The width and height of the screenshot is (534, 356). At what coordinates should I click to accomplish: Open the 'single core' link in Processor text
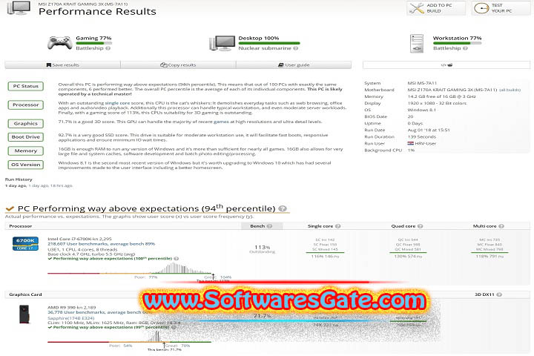click(117, 103)
